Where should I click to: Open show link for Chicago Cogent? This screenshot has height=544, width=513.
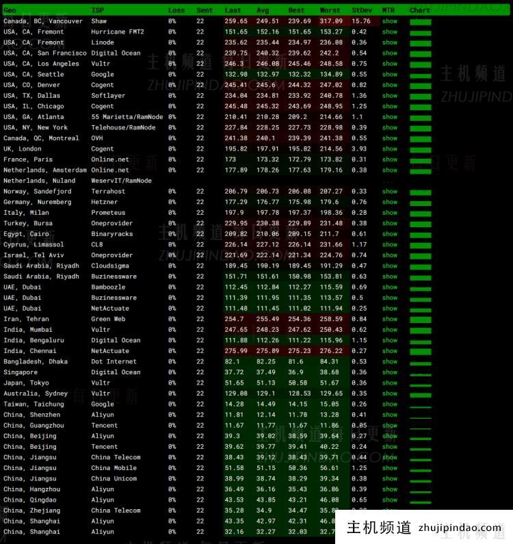pos(389,106)
